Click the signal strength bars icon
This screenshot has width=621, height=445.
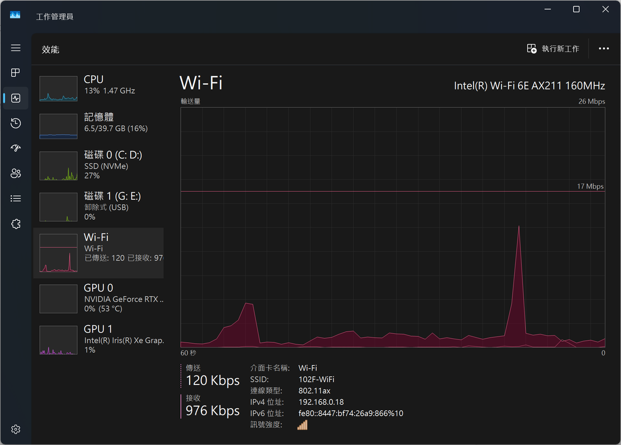(x=302, y=425)
